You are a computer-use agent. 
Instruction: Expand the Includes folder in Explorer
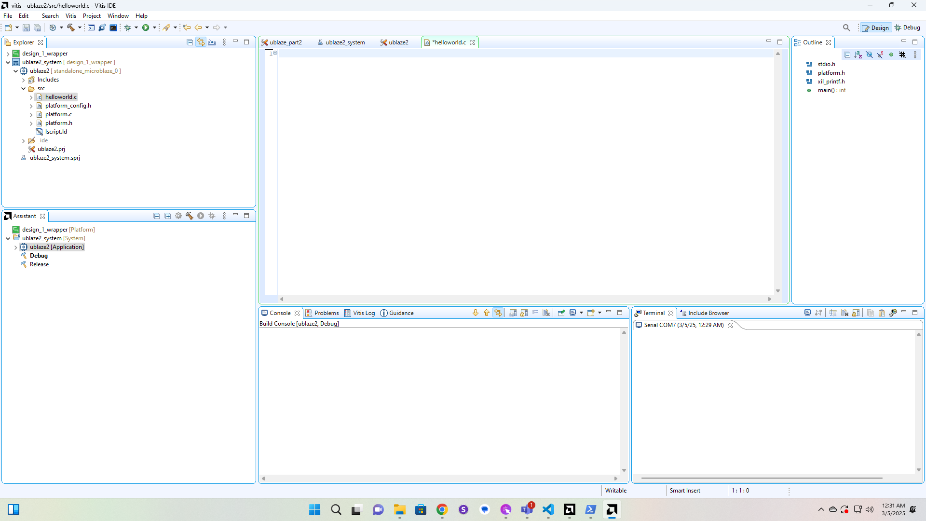tap(23, 80)
